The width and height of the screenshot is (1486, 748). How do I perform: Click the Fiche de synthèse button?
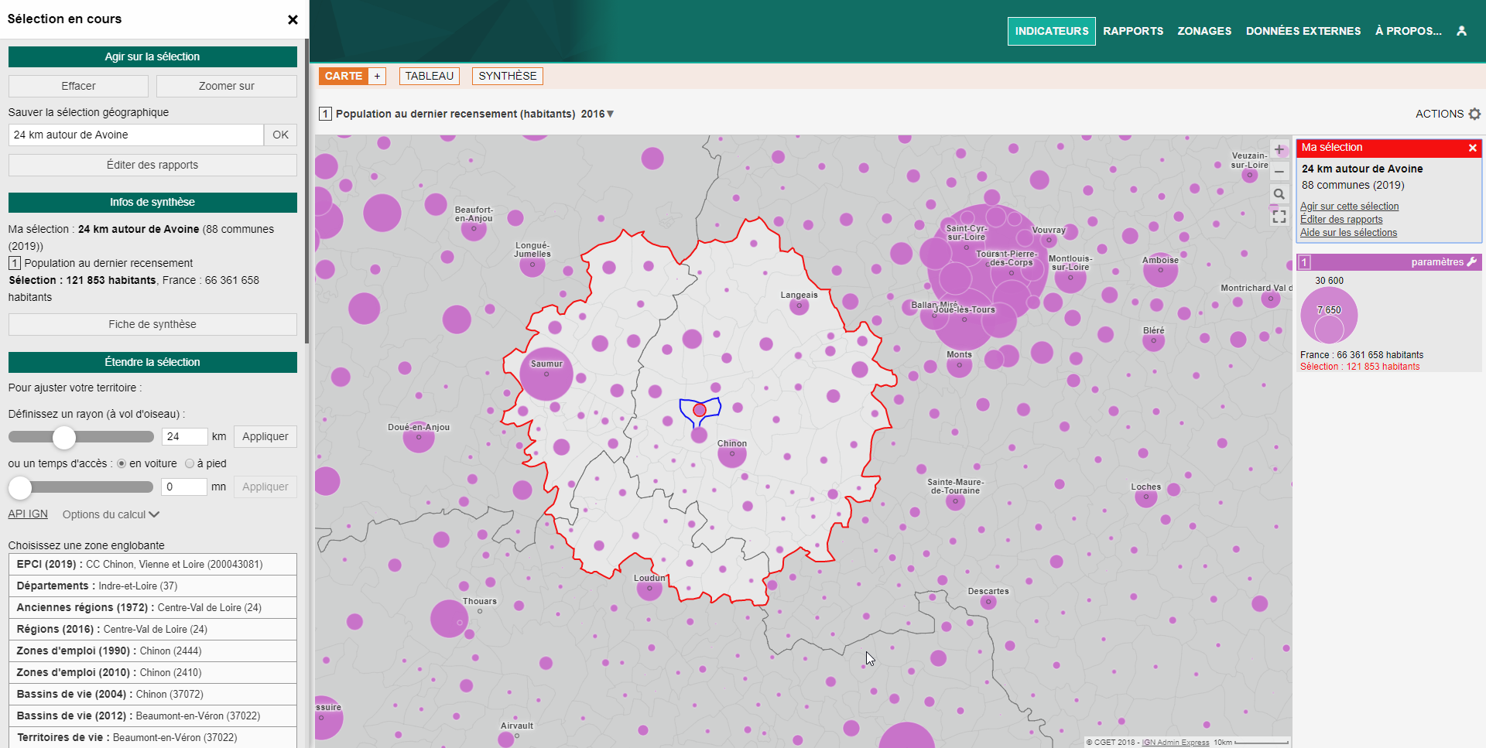pyautogui.click(x=152, y=325)
